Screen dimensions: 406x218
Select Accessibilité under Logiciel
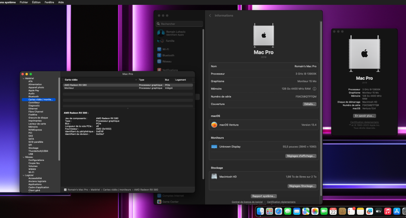pyautogui.click(x=35, y=178)
